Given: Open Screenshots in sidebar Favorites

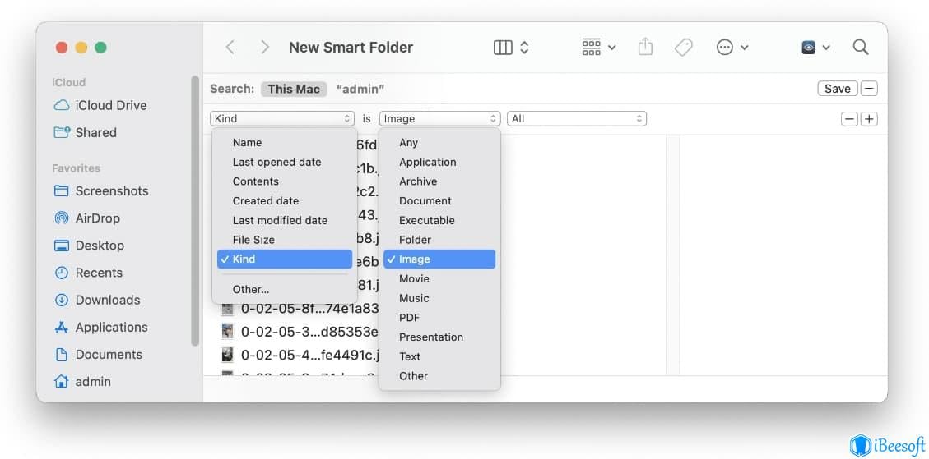Looking at the screenshot, I should pyautogui.click(x=100, y=191).
